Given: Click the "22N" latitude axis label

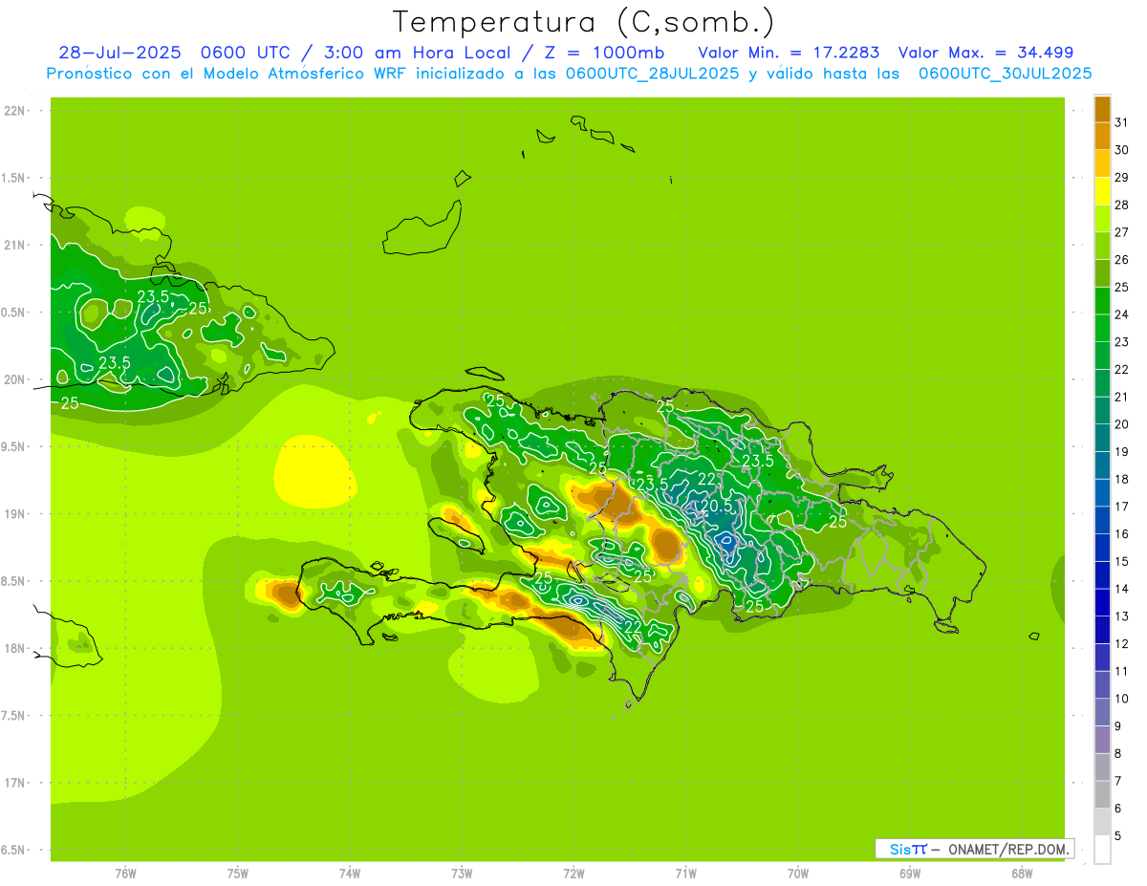Looking at the screenshot, I should pos(14,111).
